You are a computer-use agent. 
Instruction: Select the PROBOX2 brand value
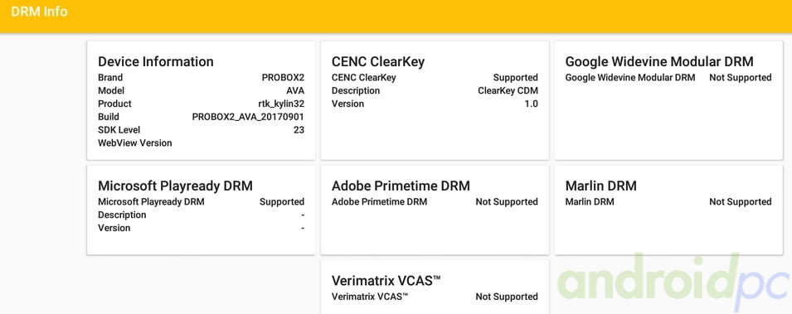(x=283, y=77)
